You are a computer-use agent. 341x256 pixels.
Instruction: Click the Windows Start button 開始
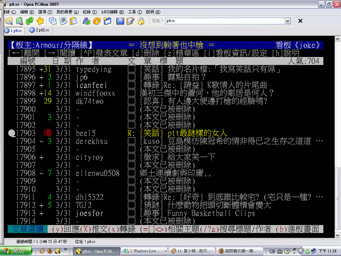[x=15, y=251]
